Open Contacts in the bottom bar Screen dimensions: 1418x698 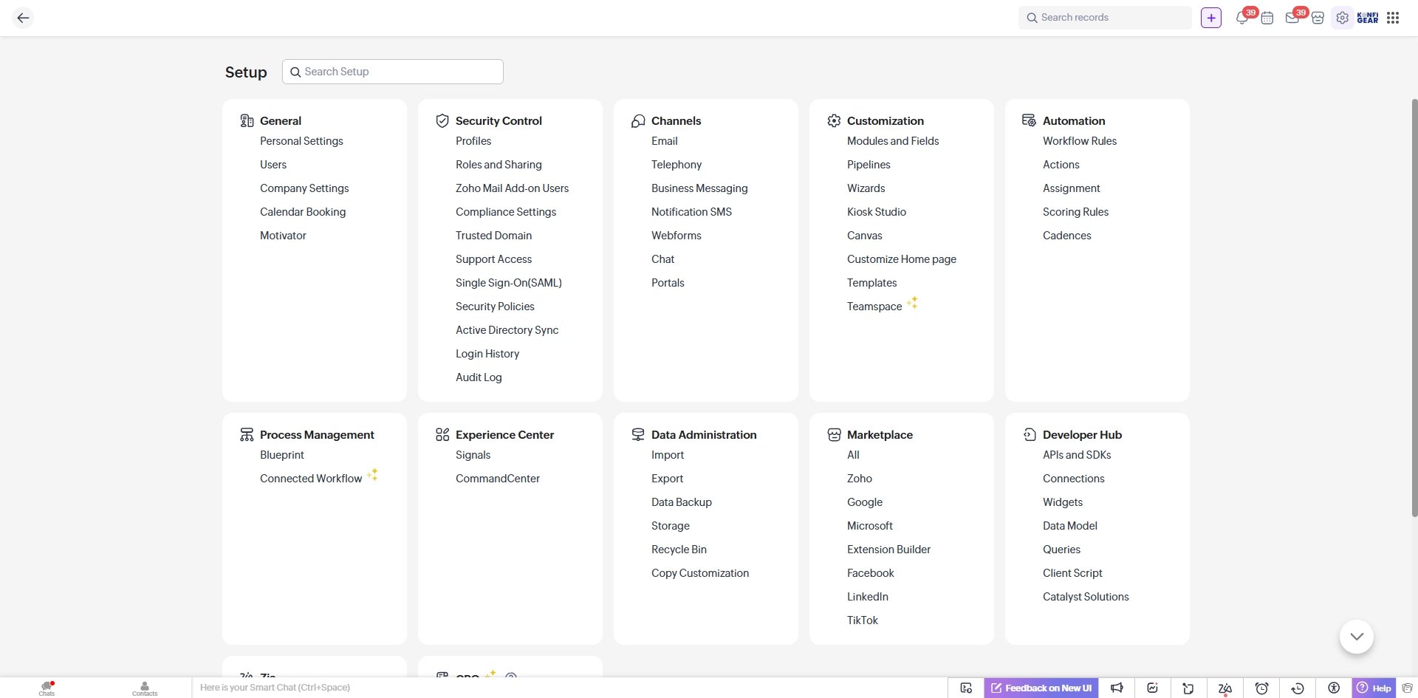click(144, 688)
